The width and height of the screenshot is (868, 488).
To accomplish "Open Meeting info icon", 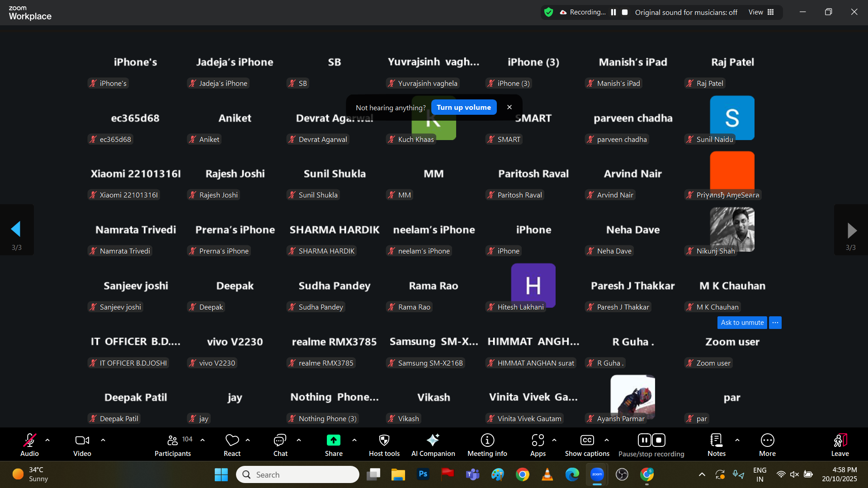I will click(487, 441).
